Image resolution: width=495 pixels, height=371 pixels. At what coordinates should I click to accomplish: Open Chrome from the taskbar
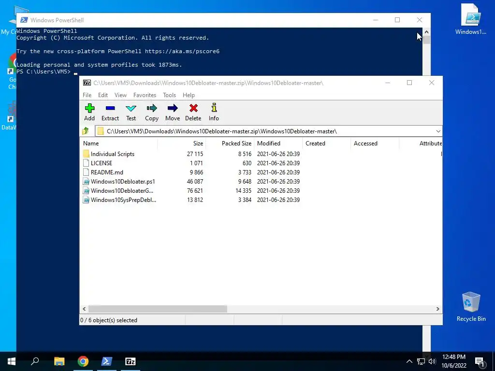[83, 361]
